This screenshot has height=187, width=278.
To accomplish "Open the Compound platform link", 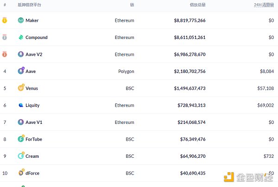I will pos(36,38).
